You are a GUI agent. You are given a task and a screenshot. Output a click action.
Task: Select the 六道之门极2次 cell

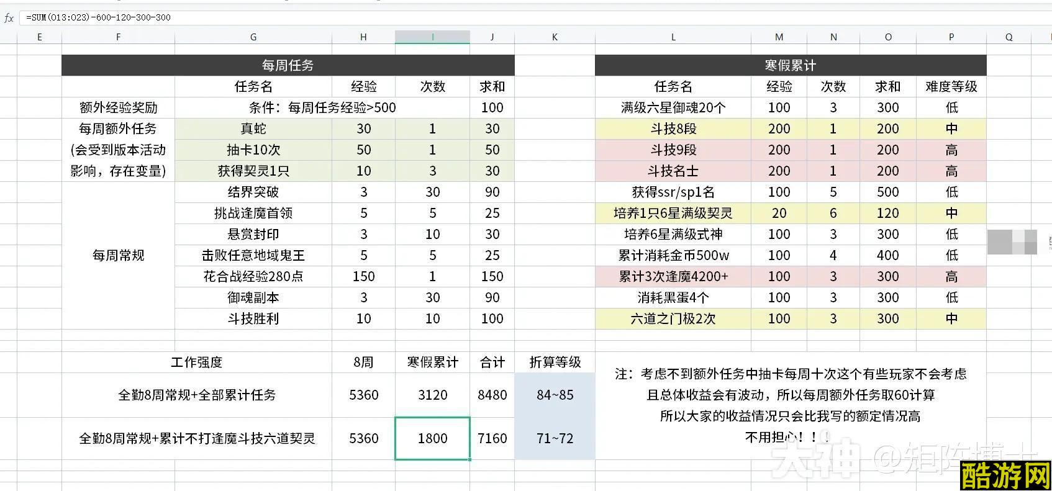click(673, 318)
